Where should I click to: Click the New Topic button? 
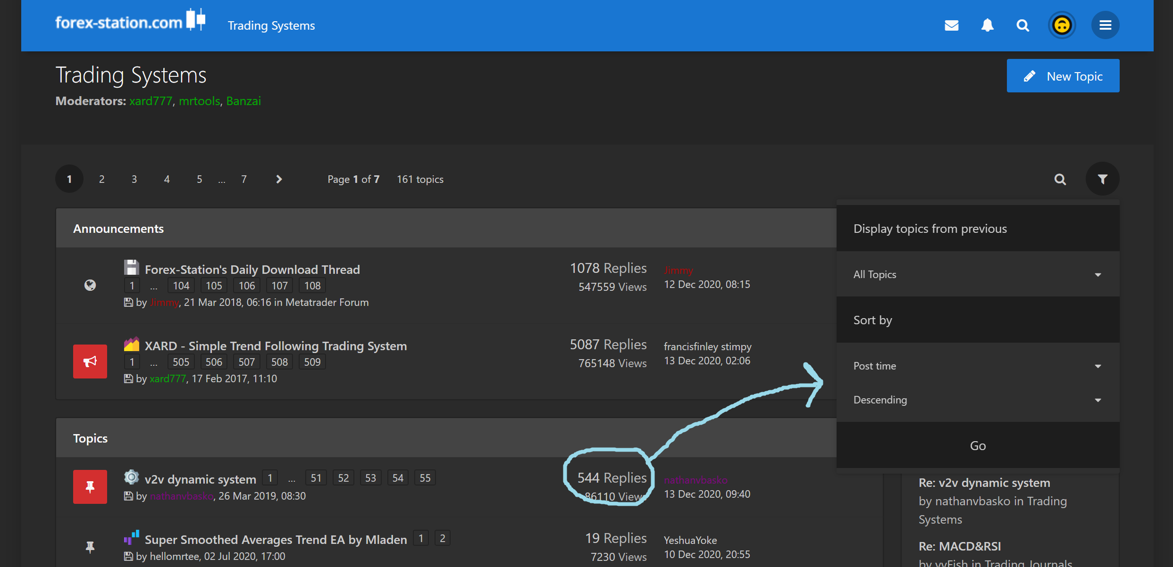tap(1063, 76)
